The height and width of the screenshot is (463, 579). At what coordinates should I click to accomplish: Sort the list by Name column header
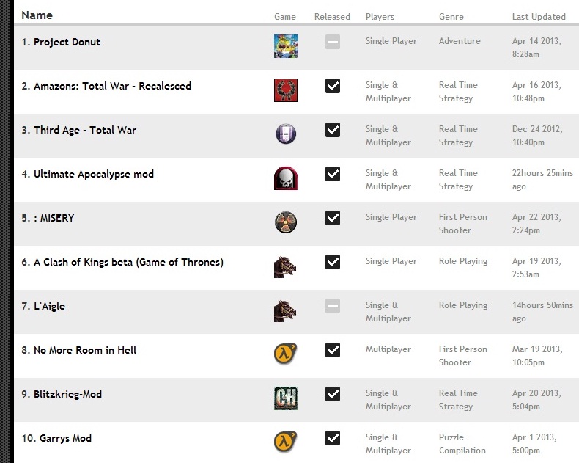37,15
